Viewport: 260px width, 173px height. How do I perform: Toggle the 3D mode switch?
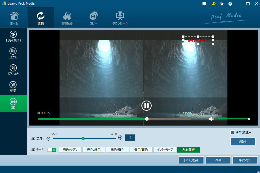click(x=52, y=150)
